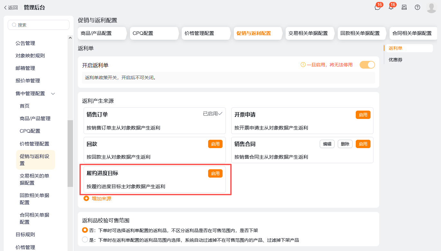Collapse the 售中管理配置 sidebar section
Image resolution: width=441 pixels, height=251 pixels.
[x=53, y=94]
